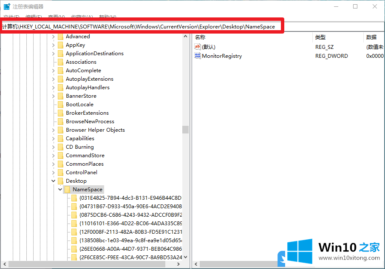Minimize the Registry Editor window
The image size is (385, 269).
click(x=336, y=7)
